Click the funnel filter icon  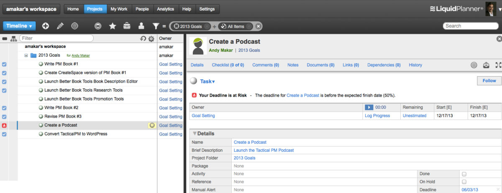[x=155, y=26]
